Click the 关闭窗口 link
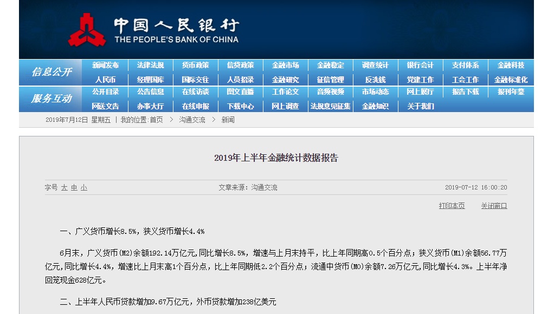This screenshot has height=314, width=554. tap(494, 206)
